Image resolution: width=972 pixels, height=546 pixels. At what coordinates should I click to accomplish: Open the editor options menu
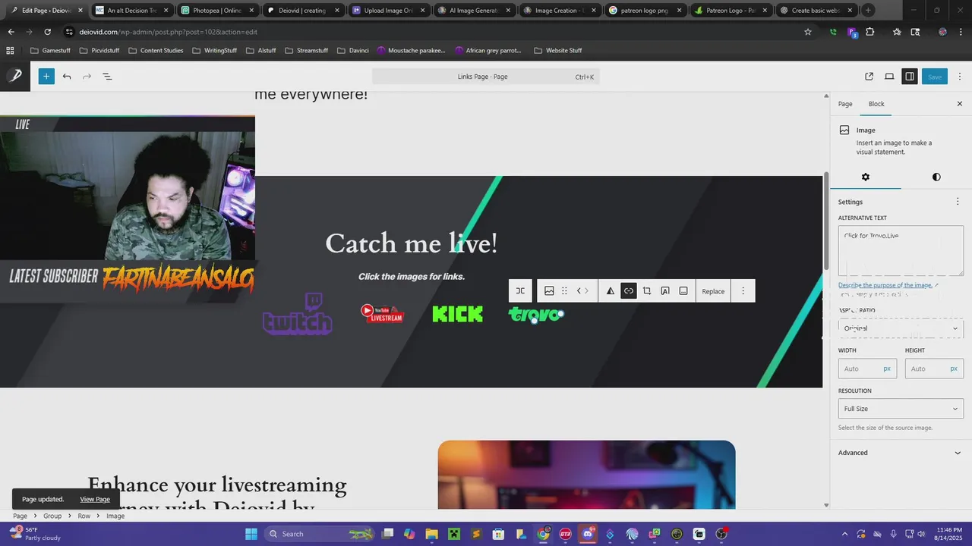pos(960,77)
